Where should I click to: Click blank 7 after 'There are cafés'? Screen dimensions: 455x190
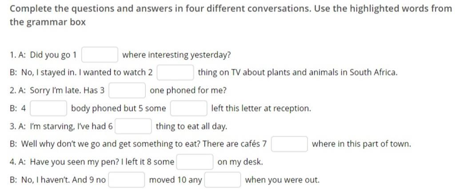click(289, 144)
